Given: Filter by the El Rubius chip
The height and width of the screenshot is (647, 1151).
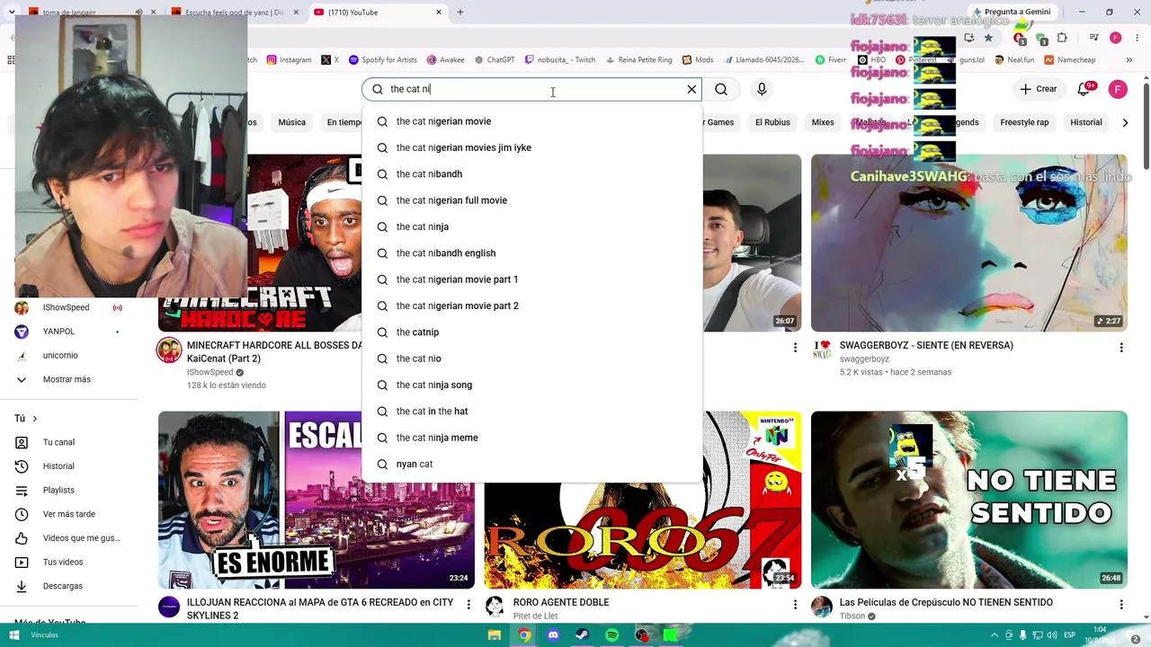Looking at the screenshot, I should [x=772, y=122].
